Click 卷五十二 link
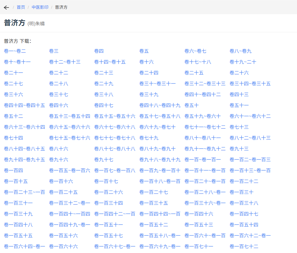 tap(13, 116)
